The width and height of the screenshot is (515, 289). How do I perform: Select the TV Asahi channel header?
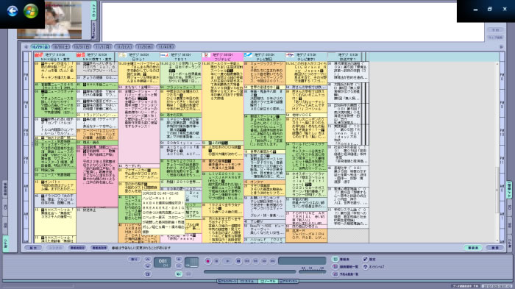(x=264, y=57)
